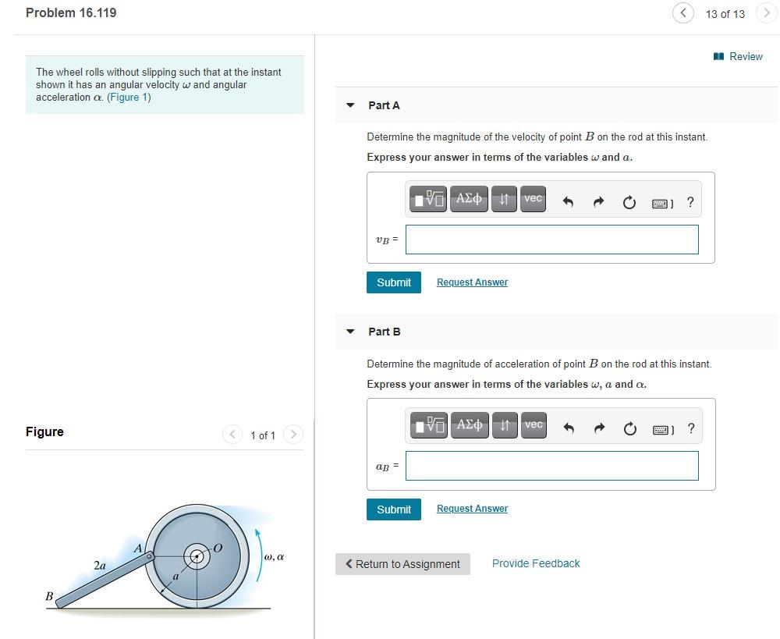Select the vec formatting icon in Part A
Screen dimensions: 780x639
click(x=532, y=199)
